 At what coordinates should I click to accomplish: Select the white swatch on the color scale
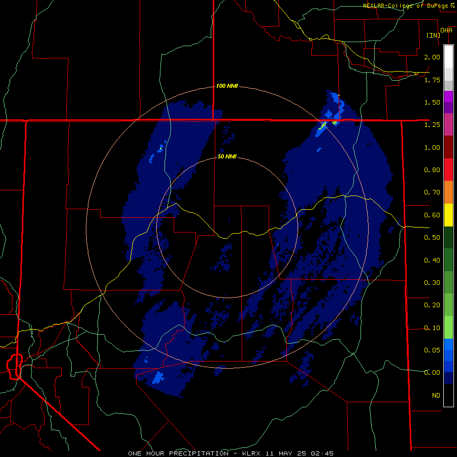(x=448, y=56)
